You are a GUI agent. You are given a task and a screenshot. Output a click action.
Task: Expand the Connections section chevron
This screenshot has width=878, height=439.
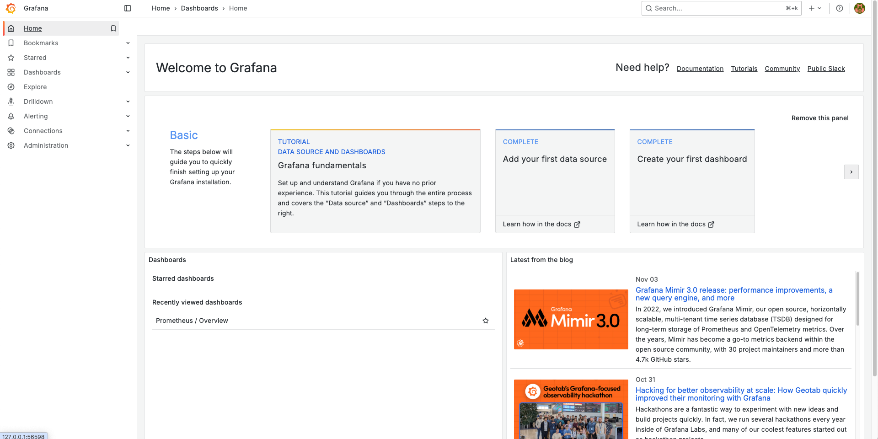pyautogui.click(x=128, y=131)
